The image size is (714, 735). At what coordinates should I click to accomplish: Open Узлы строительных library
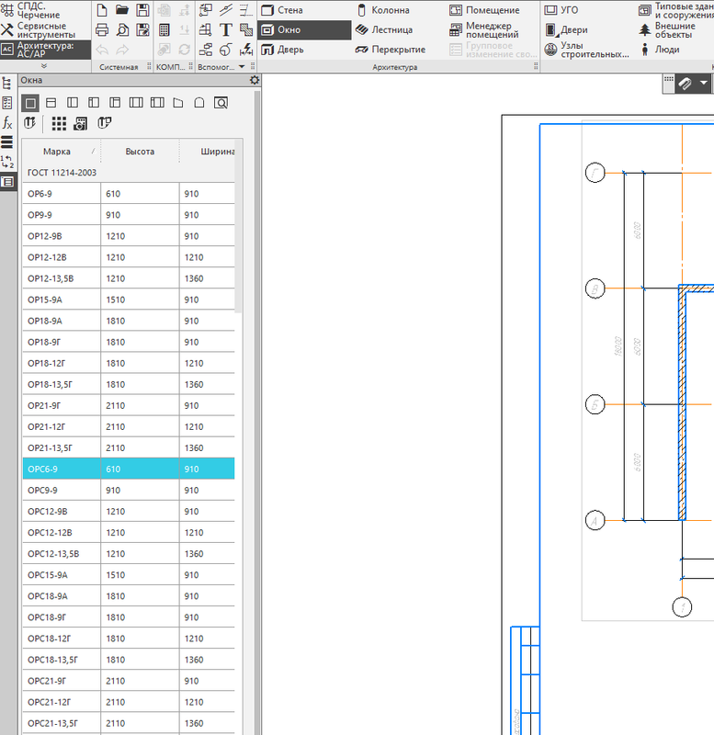[x=587, y=50]
